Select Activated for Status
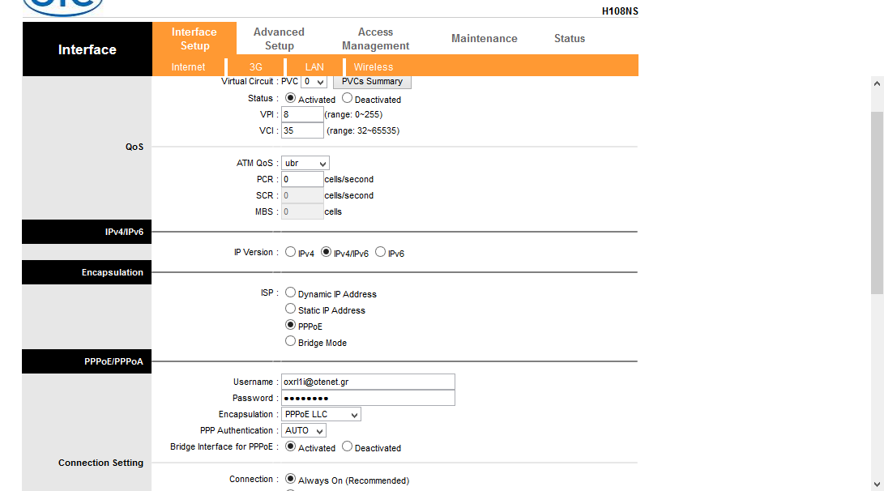Viewport: 884px width, 491px height. coord(290,98)
